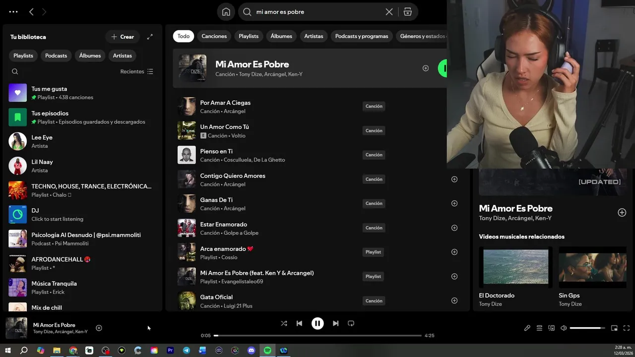The image size is (635, 357).
Task: Open Tus episodios playlist
Action: pyautogui.click(x=82, y=117)
